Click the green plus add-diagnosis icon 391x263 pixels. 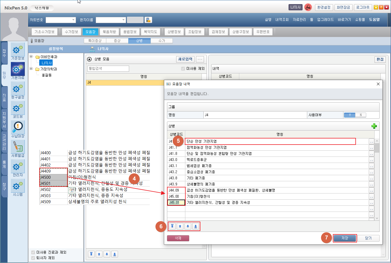(x=374, y=126)
